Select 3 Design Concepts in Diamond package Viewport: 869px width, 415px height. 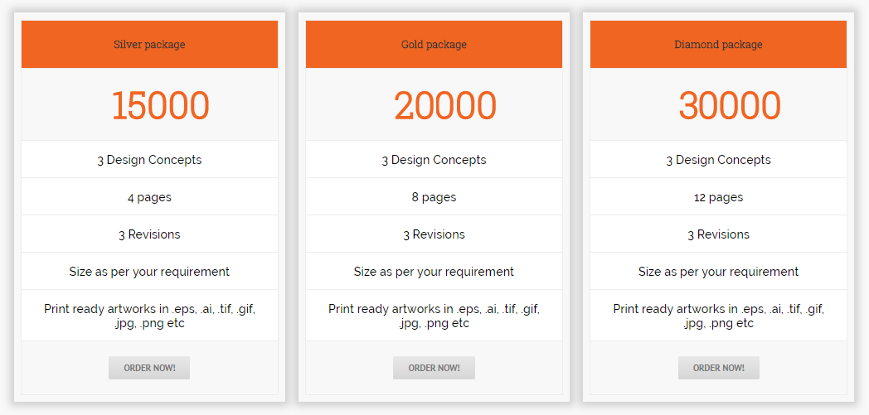(x=718, y=160)
